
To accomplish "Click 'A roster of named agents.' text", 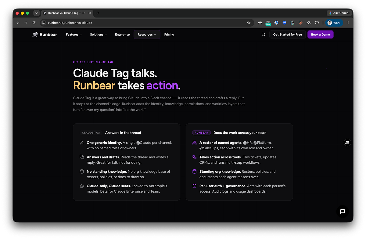I will point(221,143).
